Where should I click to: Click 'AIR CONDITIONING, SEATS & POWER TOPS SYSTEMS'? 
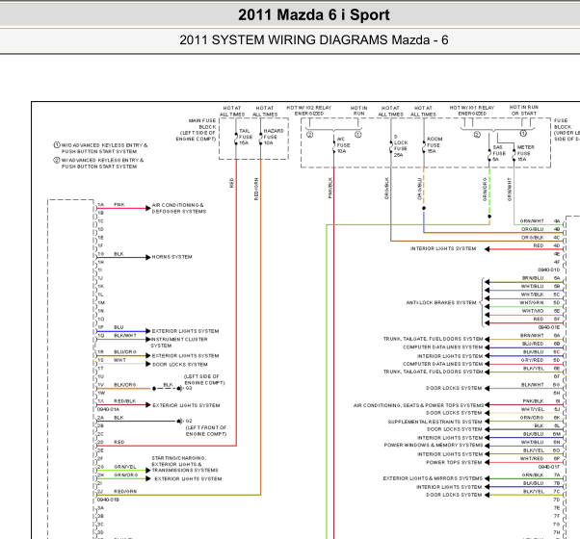(x=419, y=405)
